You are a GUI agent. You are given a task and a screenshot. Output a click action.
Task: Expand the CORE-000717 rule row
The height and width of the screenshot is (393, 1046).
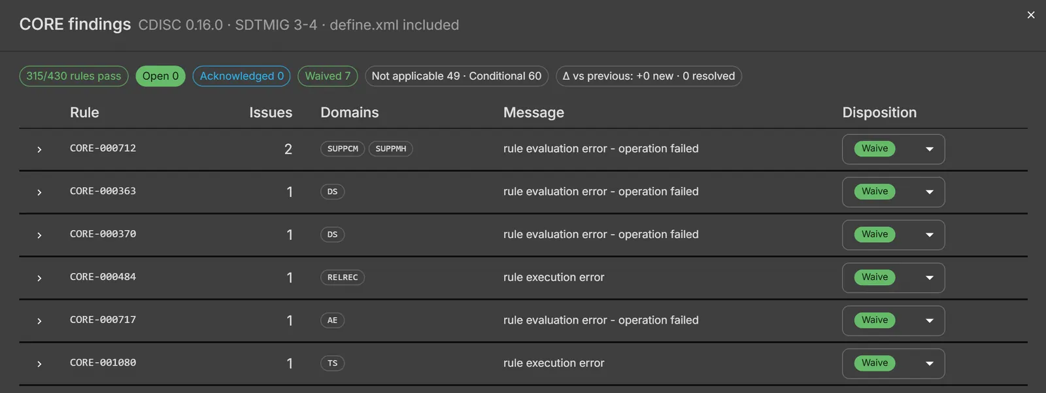(39, 321)
